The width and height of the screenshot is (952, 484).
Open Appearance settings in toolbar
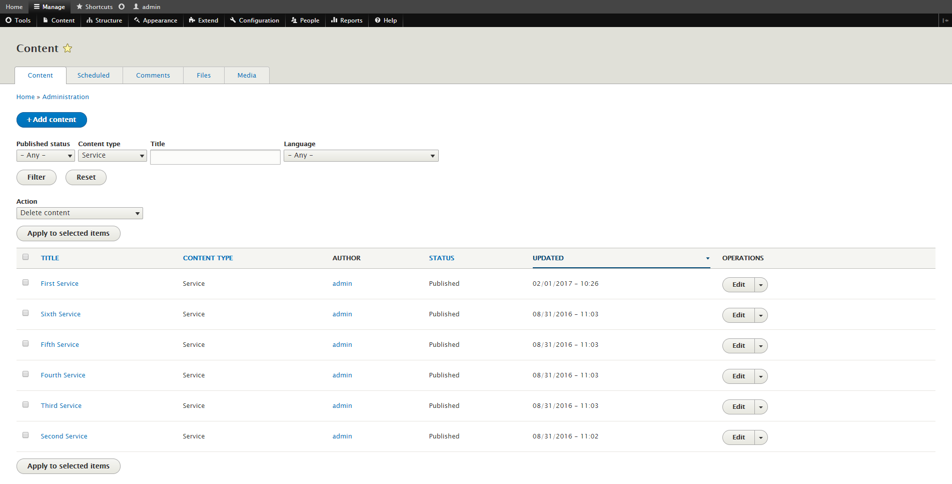tap(156, 21)
